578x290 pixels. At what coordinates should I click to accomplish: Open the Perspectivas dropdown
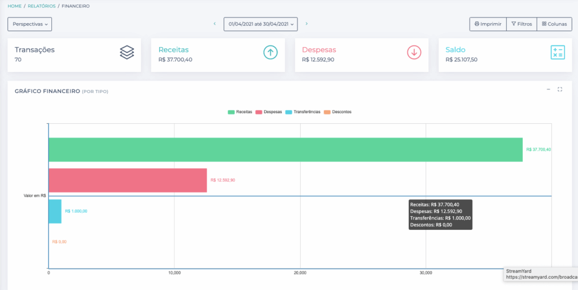29,24
